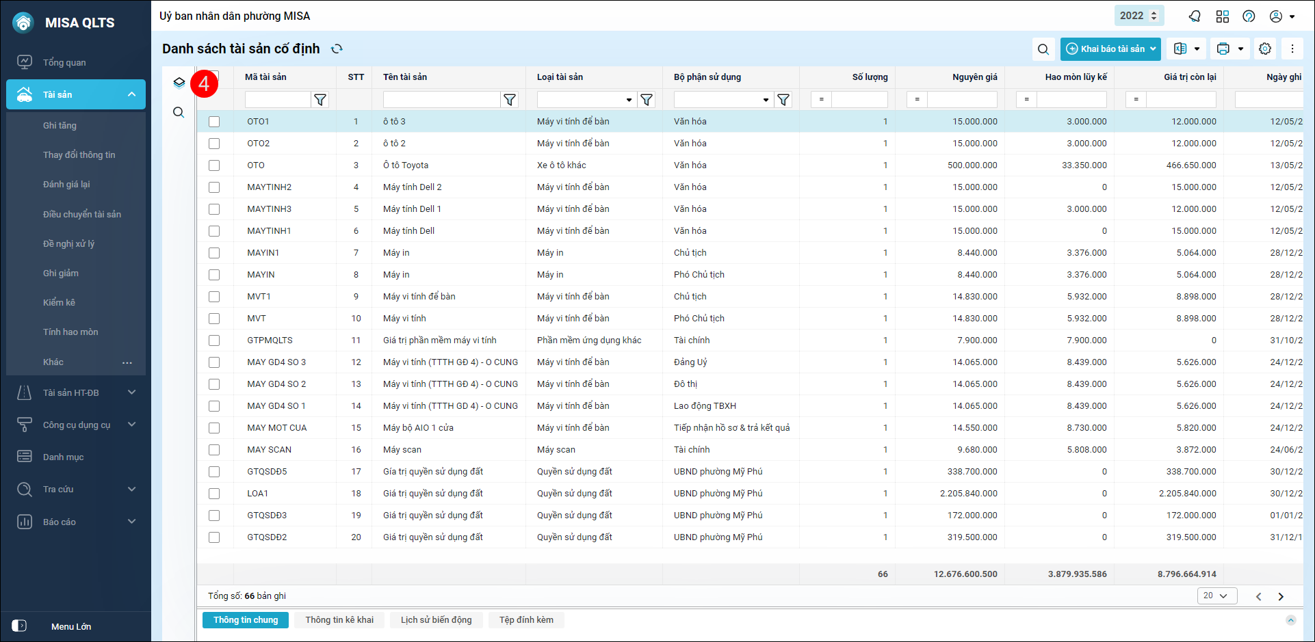Open the page size dropdown showing 20
The width and height of the screenshot is (1315, 642).
(1216, 596)
